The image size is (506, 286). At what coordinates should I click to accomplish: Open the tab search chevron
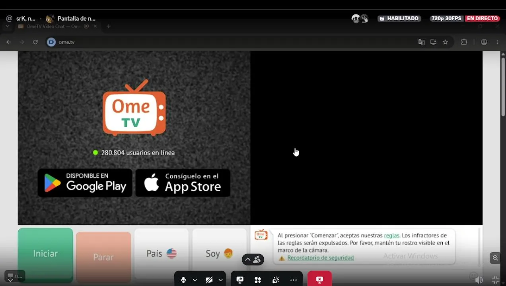coord(7,26)
